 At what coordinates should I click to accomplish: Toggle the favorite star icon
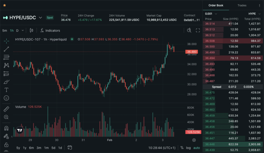click(5, 5)
